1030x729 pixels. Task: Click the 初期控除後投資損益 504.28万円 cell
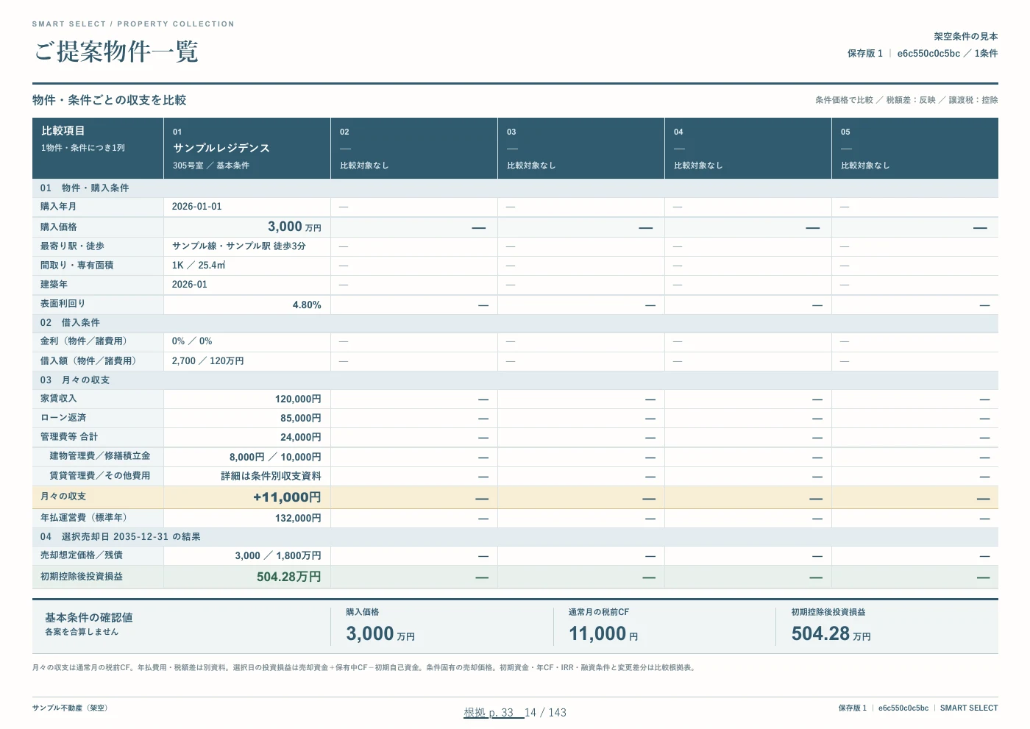[x=247, y=577]
